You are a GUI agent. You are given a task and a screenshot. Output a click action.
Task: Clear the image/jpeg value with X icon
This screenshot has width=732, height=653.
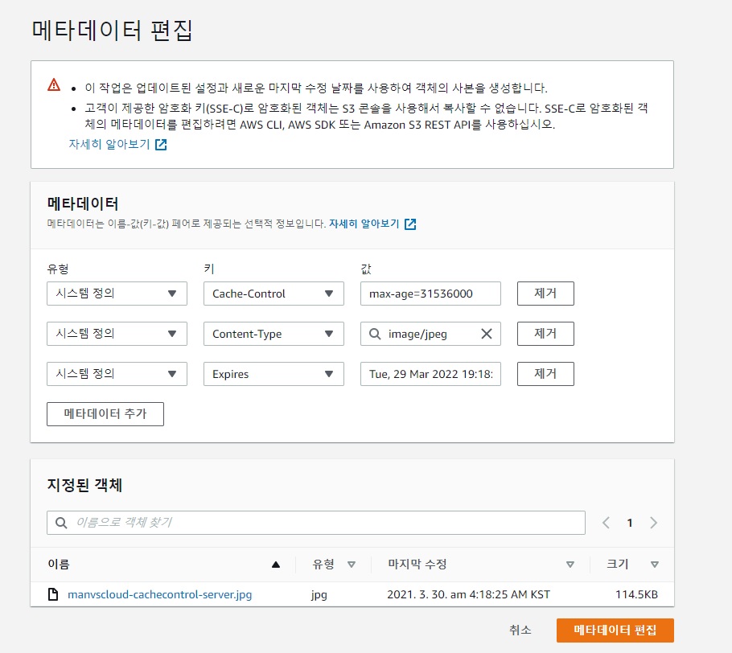click(486, 334)
